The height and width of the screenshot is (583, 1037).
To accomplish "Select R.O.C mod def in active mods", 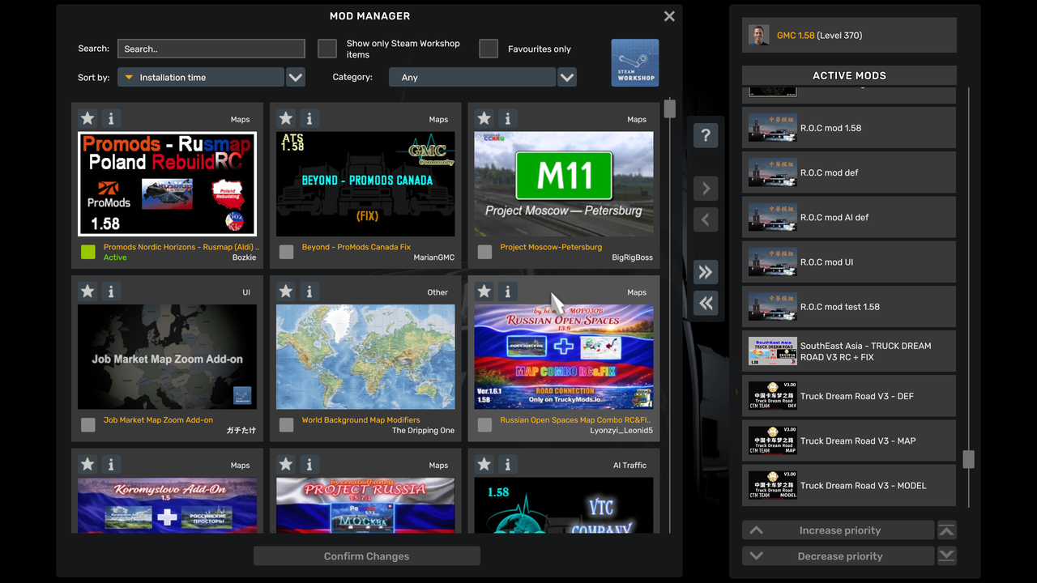I will [849, 172].
